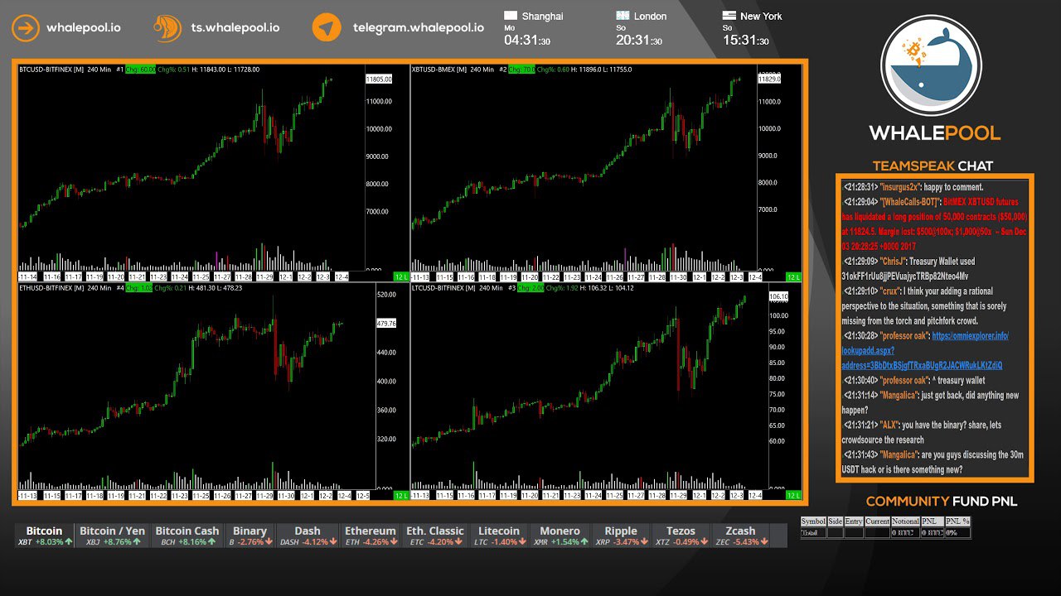Open the telegram.whalepool.io link text

pyautogui.click(x=419, y=27)
